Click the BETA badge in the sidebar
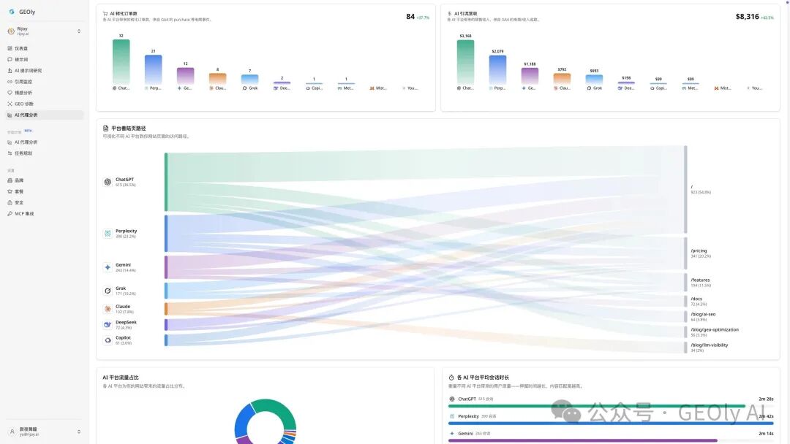The height and width of the screenshot is (444, 790). click(28, 131)
